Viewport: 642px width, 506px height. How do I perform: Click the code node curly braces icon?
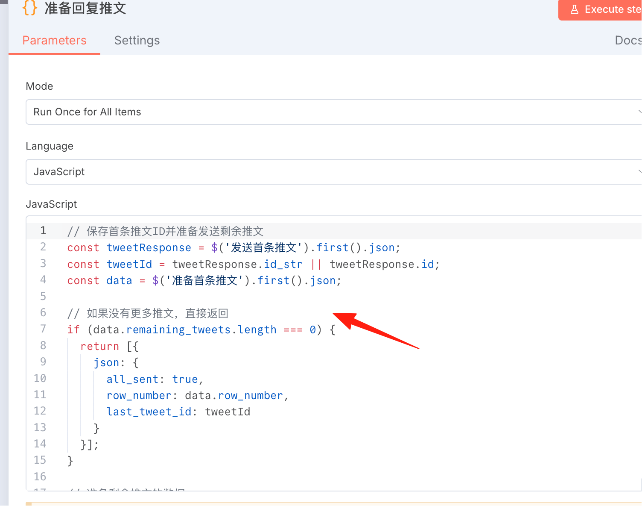pos(30,8)
